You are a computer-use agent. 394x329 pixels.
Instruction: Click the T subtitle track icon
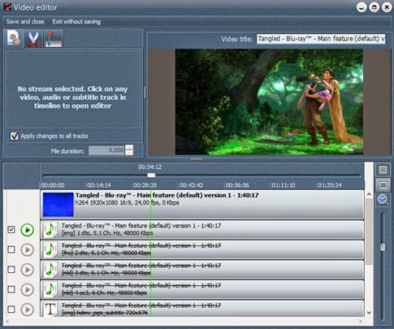pos(50,310)
